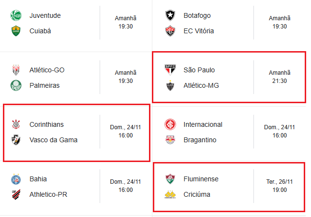311x217 pixels.
Task: Select the São Paulo SPFC crest
Action: click(x=170, y=70)
